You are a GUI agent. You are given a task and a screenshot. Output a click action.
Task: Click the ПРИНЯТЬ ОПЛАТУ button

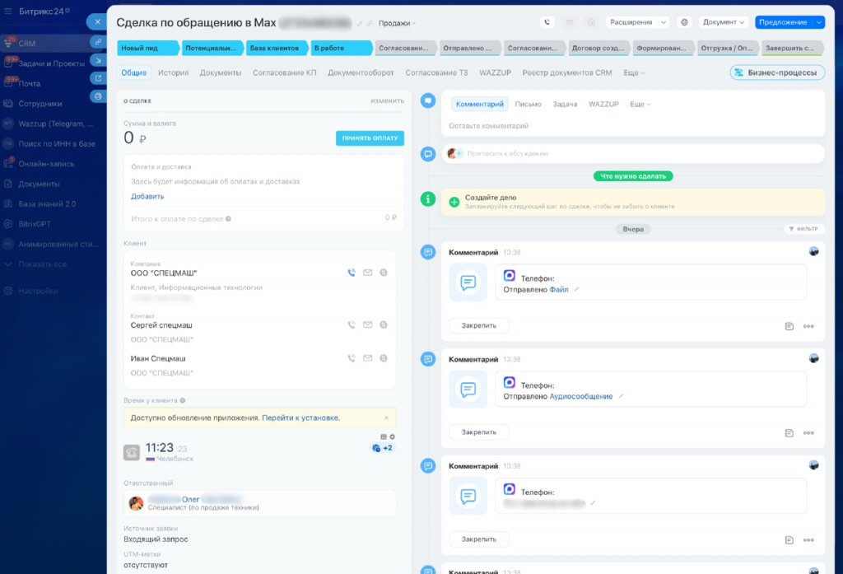point(370,138)
